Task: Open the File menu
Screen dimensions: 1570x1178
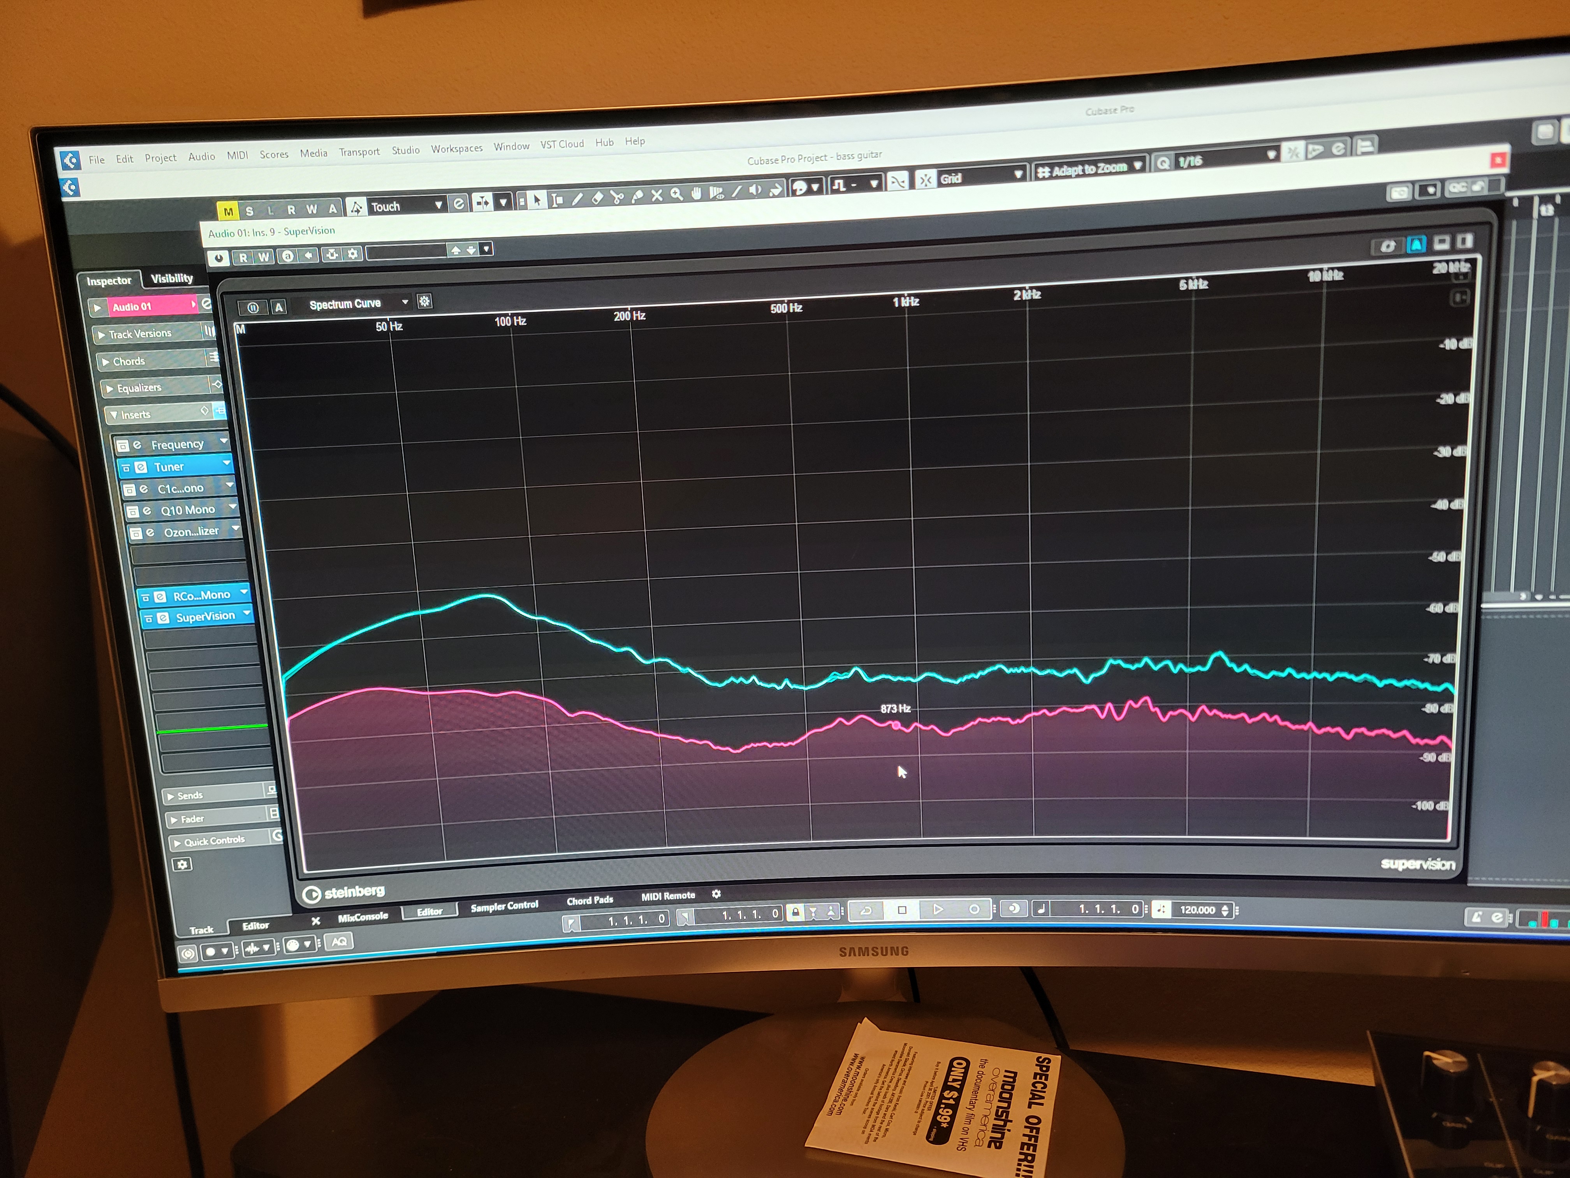Action: tap(97, 160)
